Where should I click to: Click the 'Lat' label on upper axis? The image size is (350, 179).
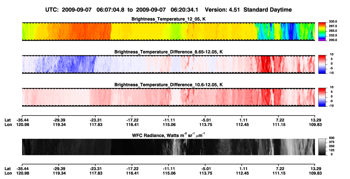click(x=8, y=120)
